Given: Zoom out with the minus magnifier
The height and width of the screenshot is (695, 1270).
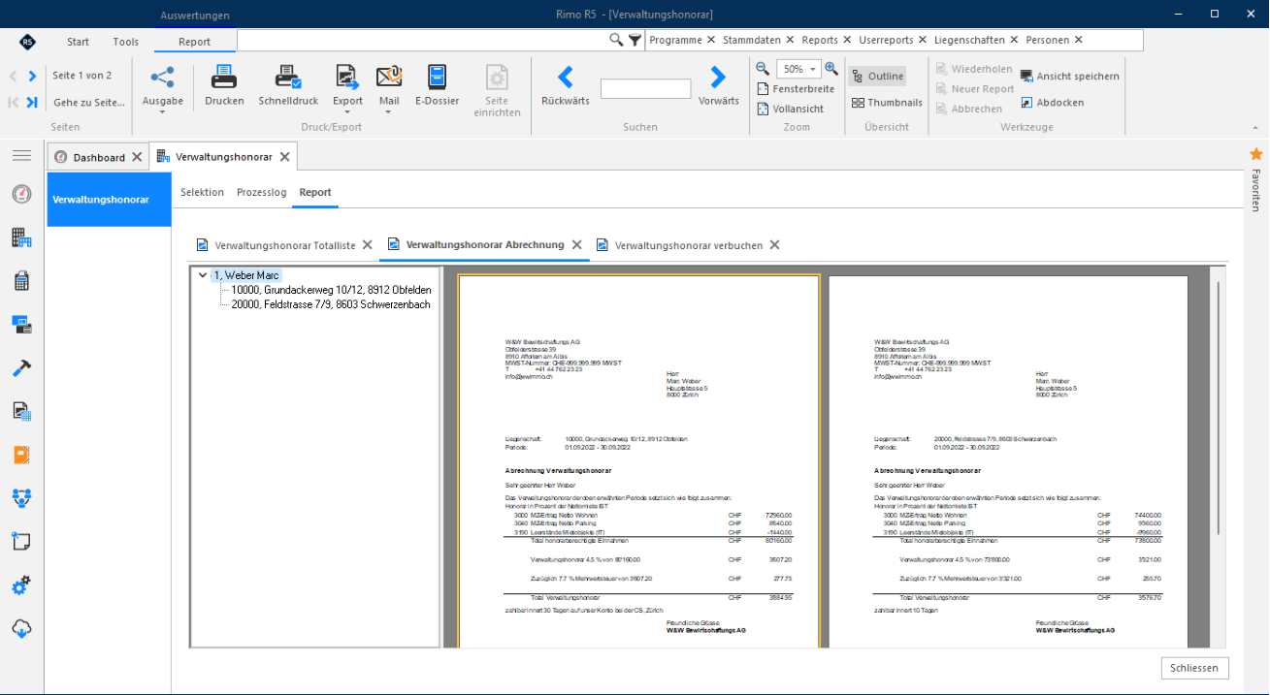Looking at the screenshot, I should (763, 69).
